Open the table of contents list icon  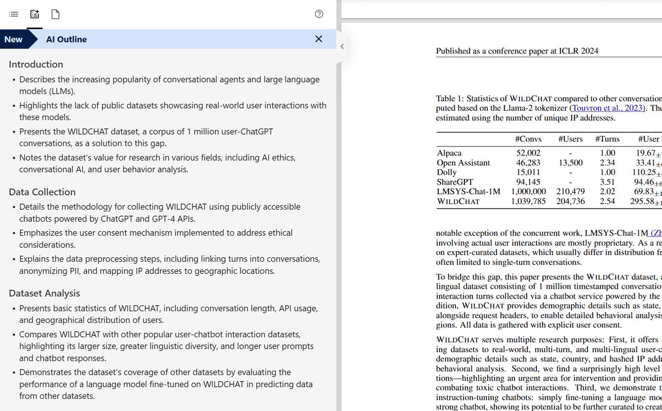click(x=14, y=14)
